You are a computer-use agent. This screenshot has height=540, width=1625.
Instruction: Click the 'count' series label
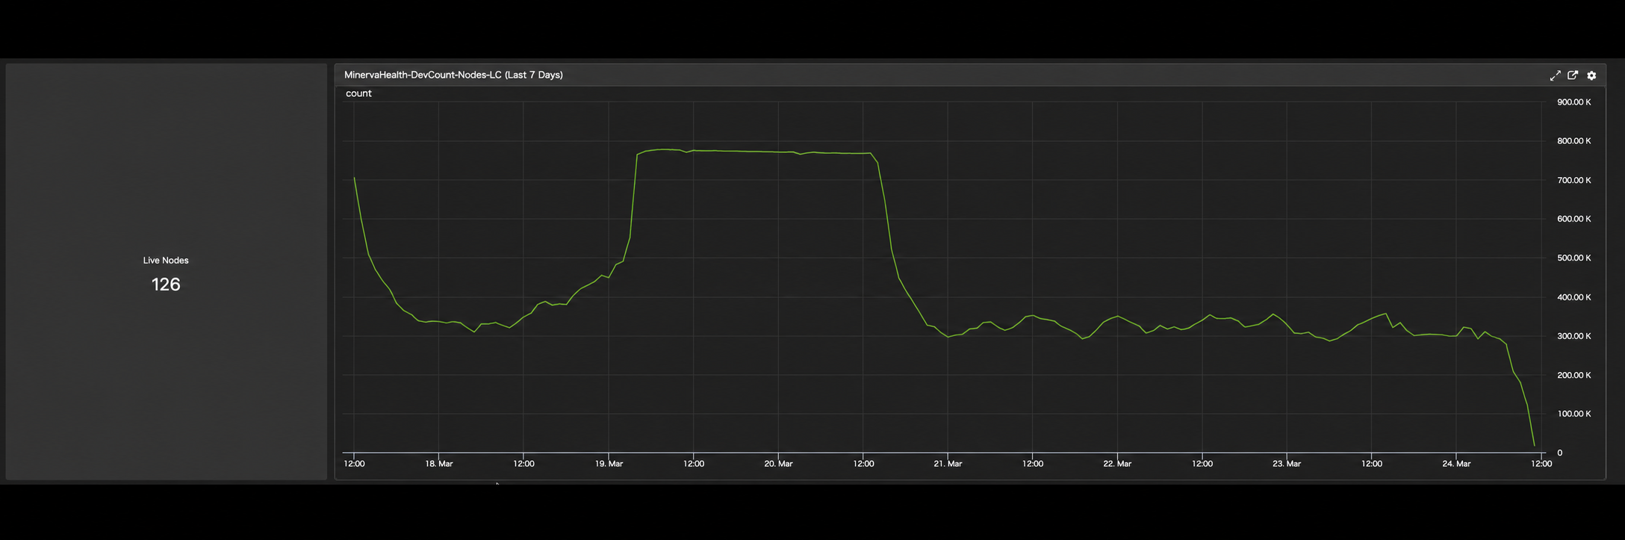(x=358, y=93)
